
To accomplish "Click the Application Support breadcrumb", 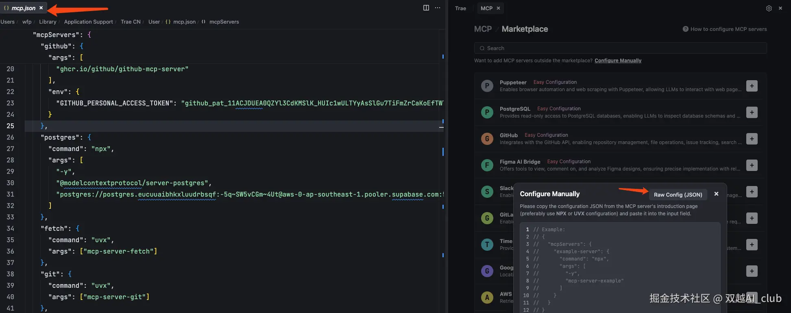I will pyautogui.click(x=88, y=22).
